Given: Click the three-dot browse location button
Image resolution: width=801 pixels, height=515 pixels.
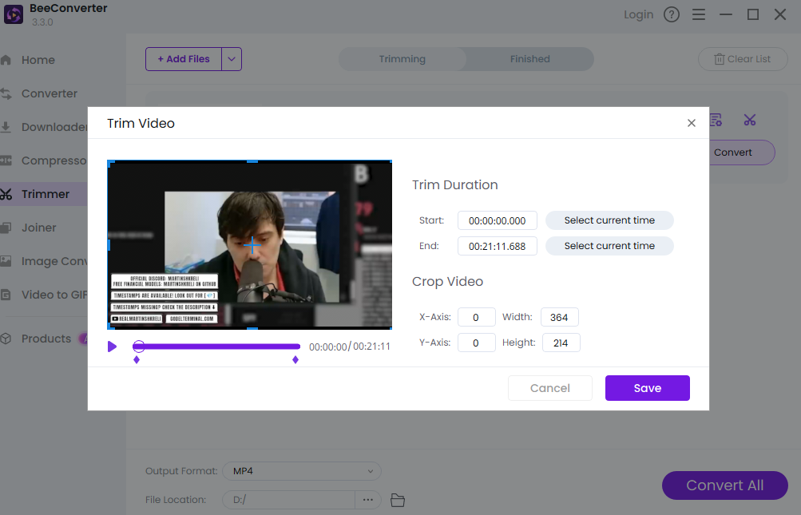Looking at the screenshot, I should point(367,500).
